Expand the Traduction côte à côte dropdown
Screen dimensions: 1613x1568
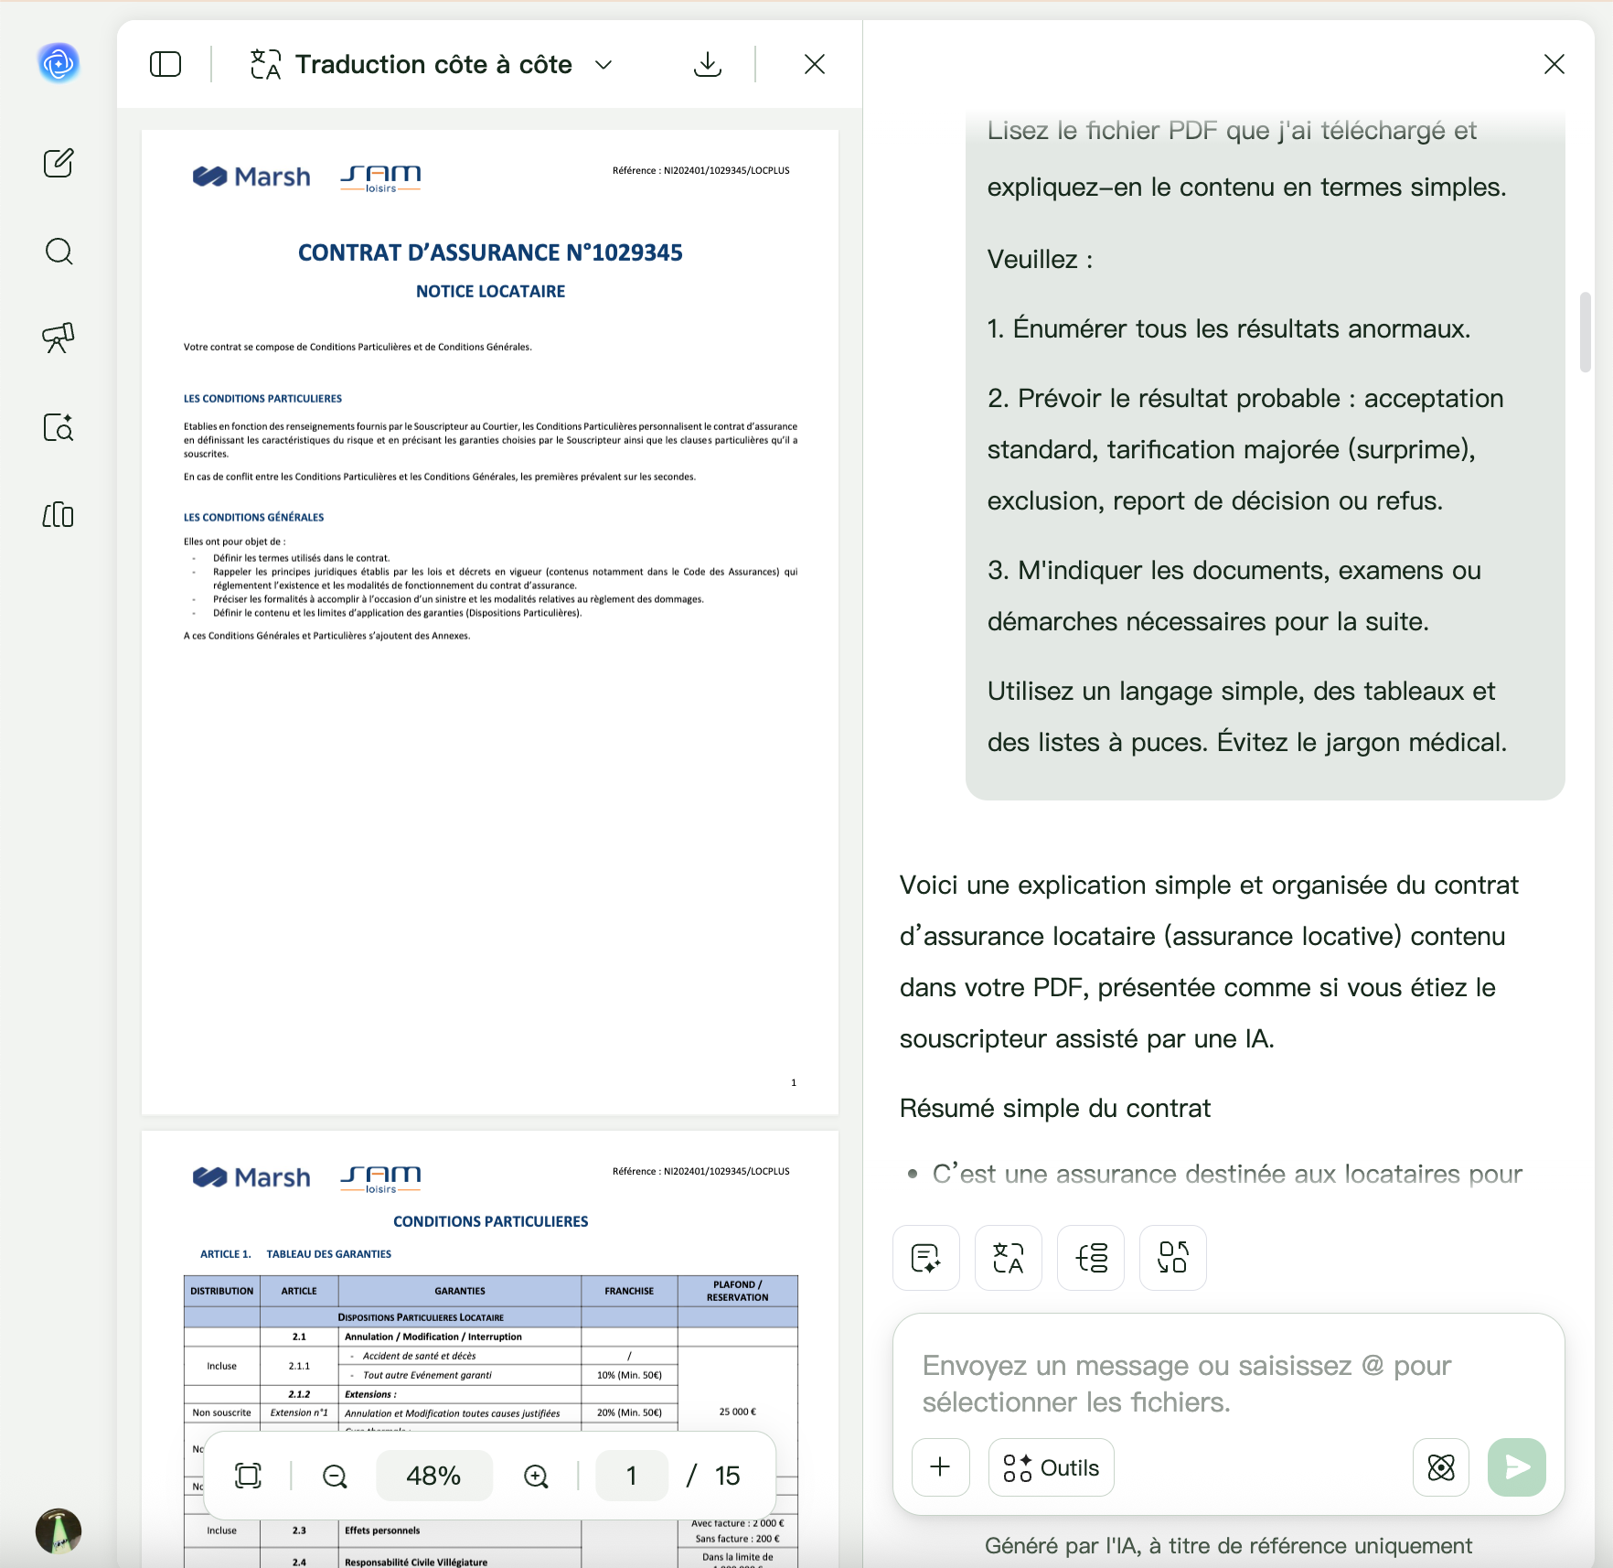coord(604,65)
